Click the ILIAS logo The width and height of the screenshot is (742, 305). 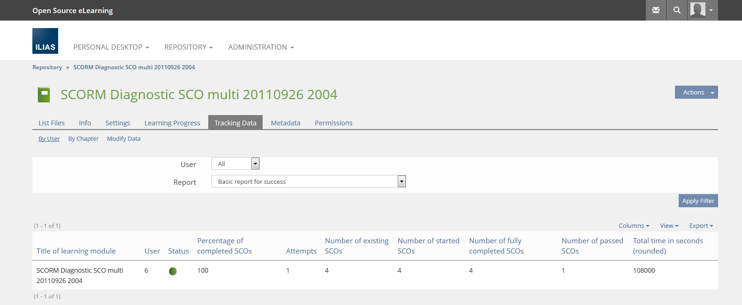click(45, 41)
